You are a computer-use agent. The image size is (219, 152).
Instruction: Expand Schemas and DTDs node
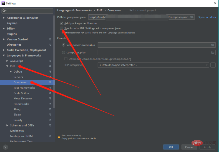[7, 125]
